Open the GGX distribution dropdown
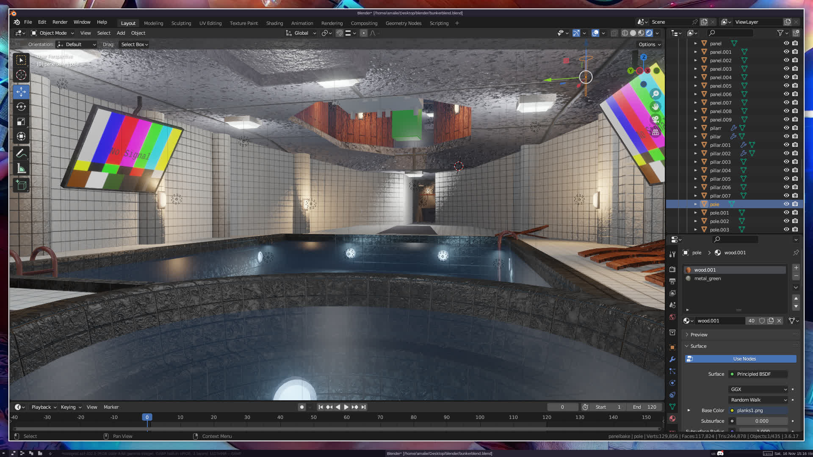This screenshot has width=813, height=457. [x=758, y=389]
